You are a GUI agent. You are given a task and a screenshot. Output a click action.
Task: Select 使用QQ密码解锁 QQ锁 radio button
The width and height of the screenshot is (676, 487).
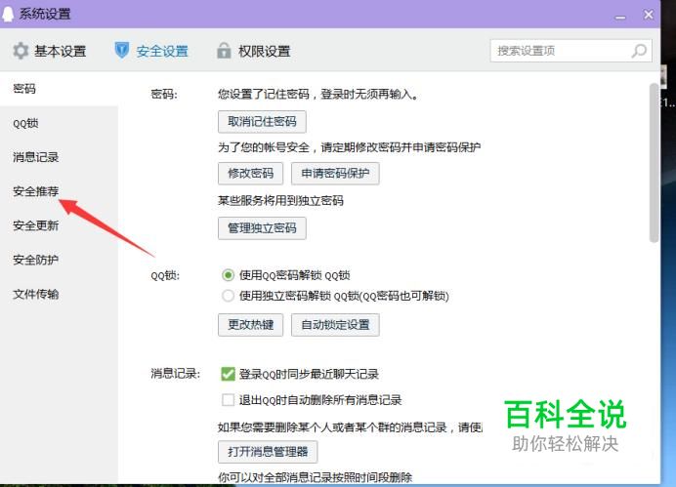coord(228,274)
